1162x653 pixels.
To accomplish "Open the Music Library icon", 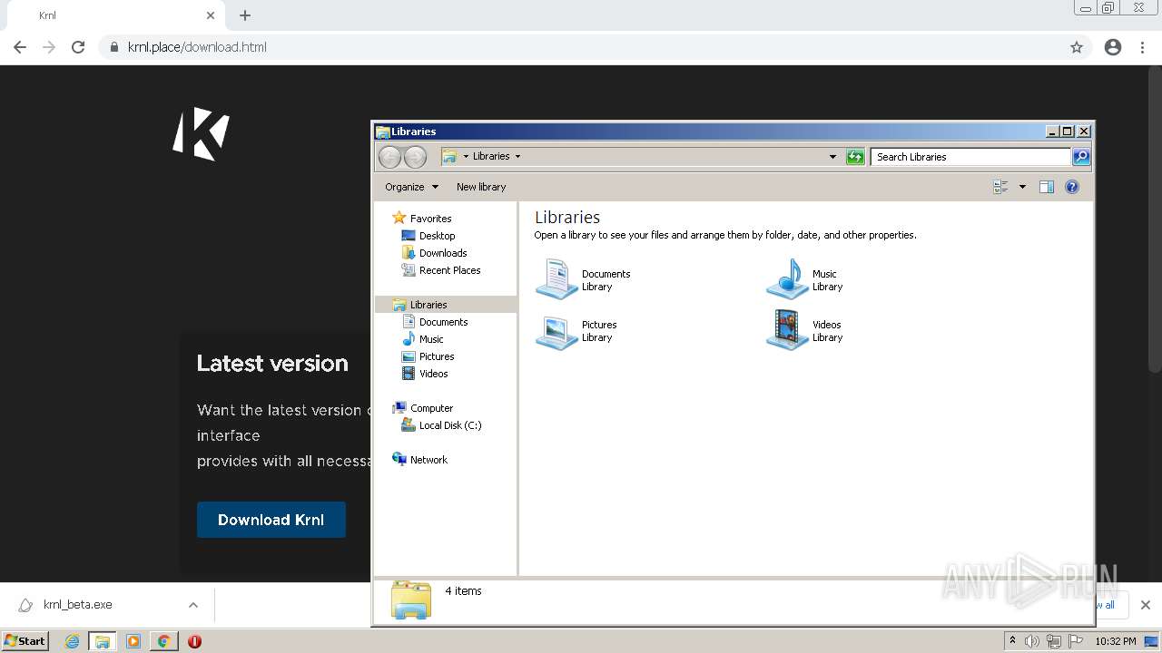I will point(787,279).
